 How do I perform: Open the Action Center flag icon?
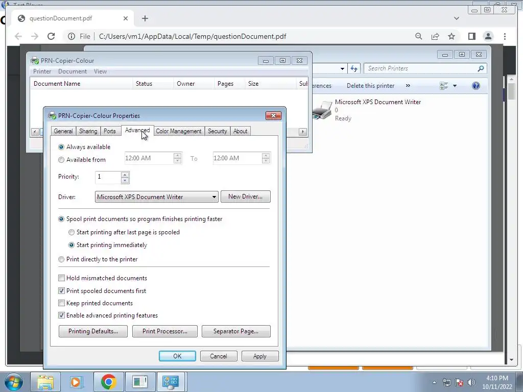[459, 383]
